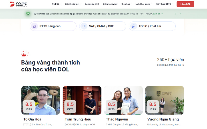Go to Điểm và review
This screenshot has height=129, width=207.
point(110,4)
